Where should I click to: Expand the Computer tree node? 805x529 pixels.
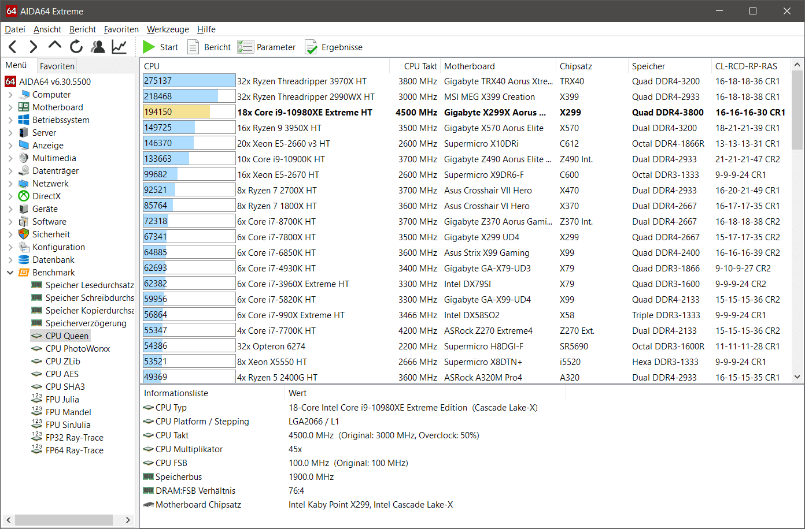tap(10, 95)
